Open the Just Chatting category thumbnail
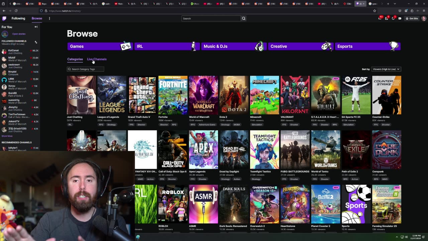 pyautogui.click(x=81, y=95)
